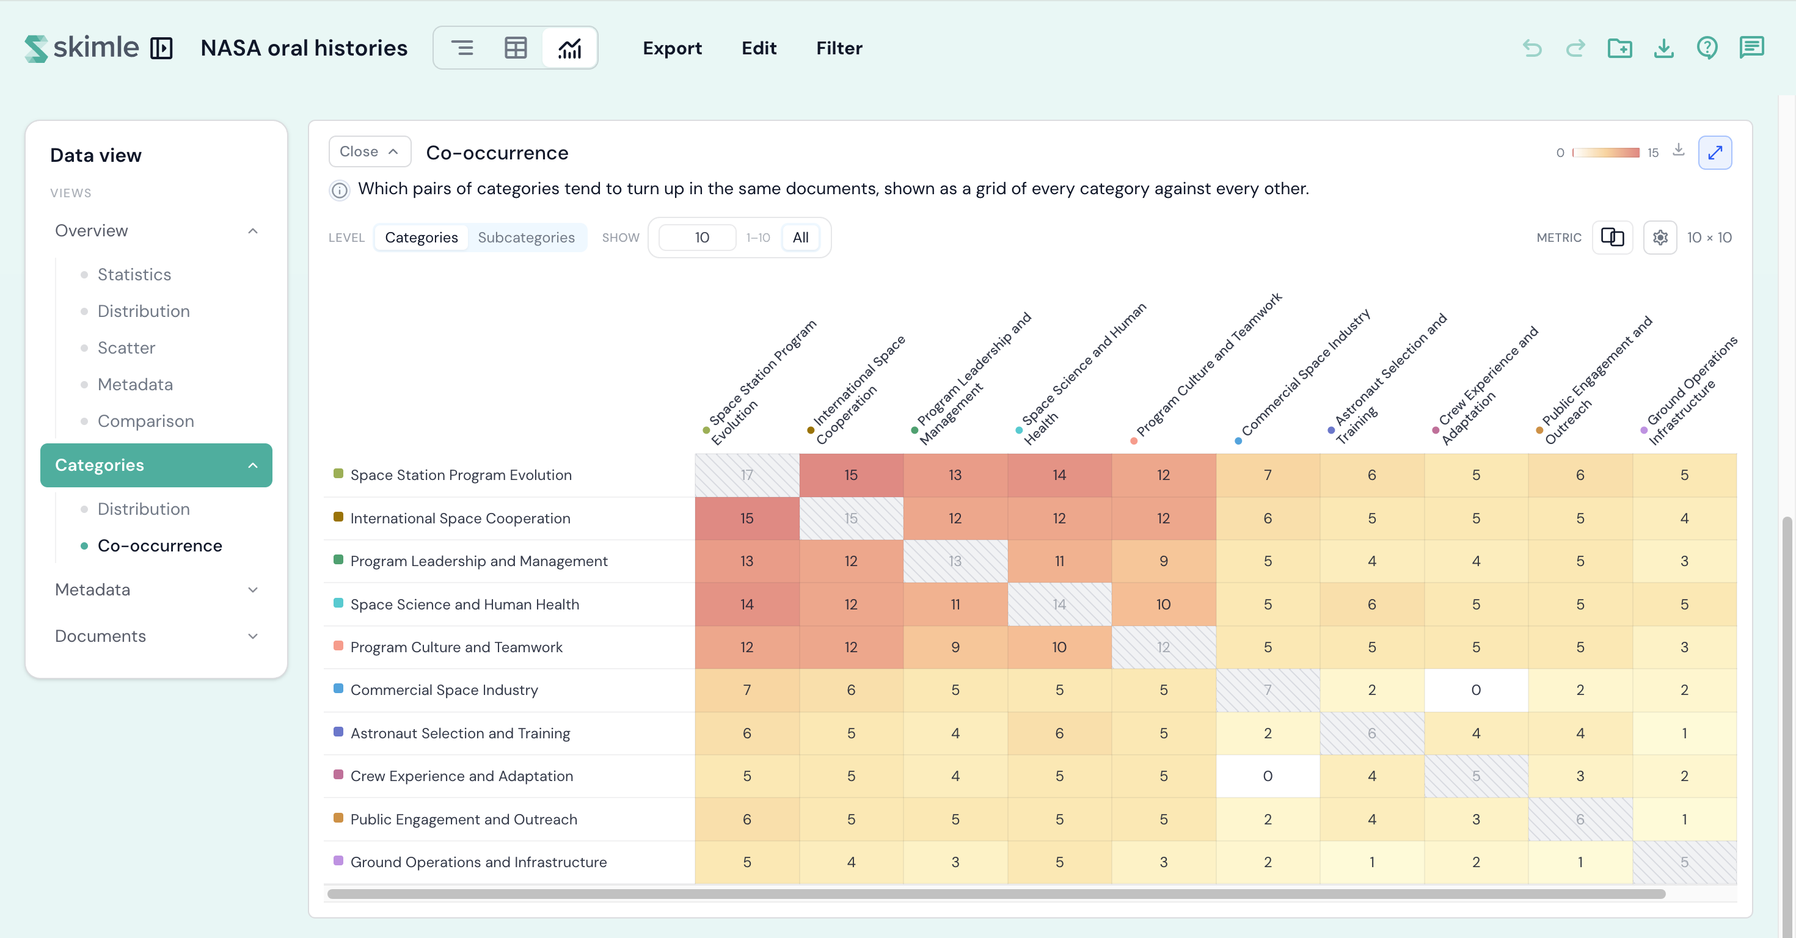Click the undo arrow icon
This screenshot has width=1796, height=938.
(x=1533, y=48)
